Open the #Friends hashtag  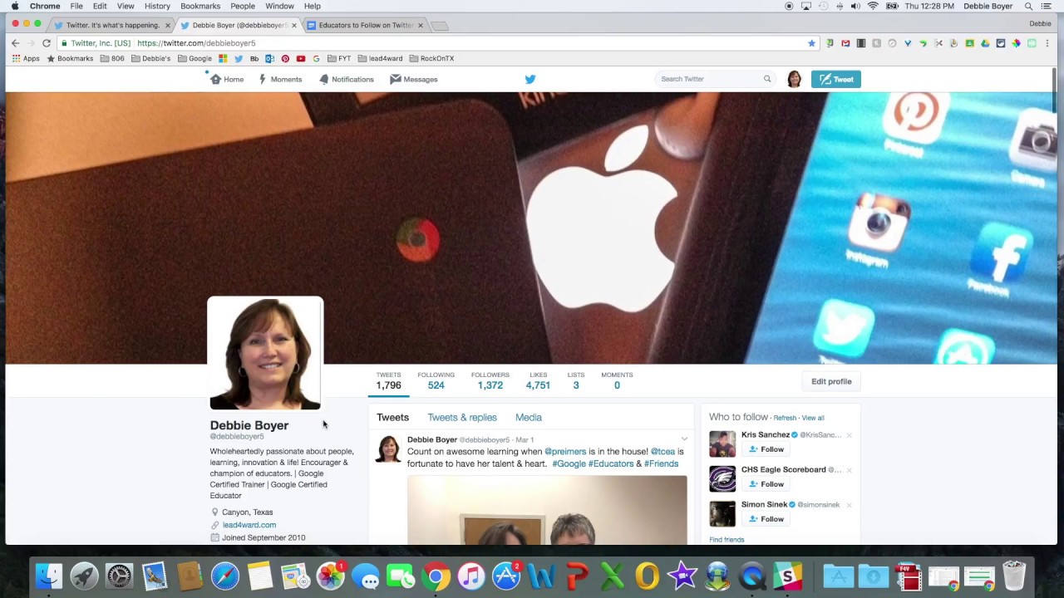coord(661,463)
